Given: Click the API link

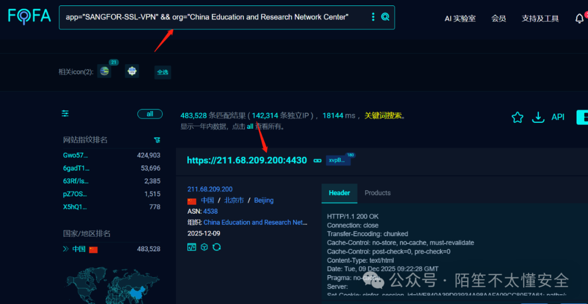Looking at the screenshot, I should click(x=558, y=117).
